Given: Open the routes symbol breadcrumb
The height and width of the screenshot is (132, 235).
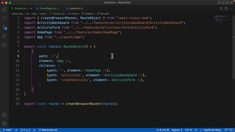Looking at the screenshot, I should pos(73,14).
